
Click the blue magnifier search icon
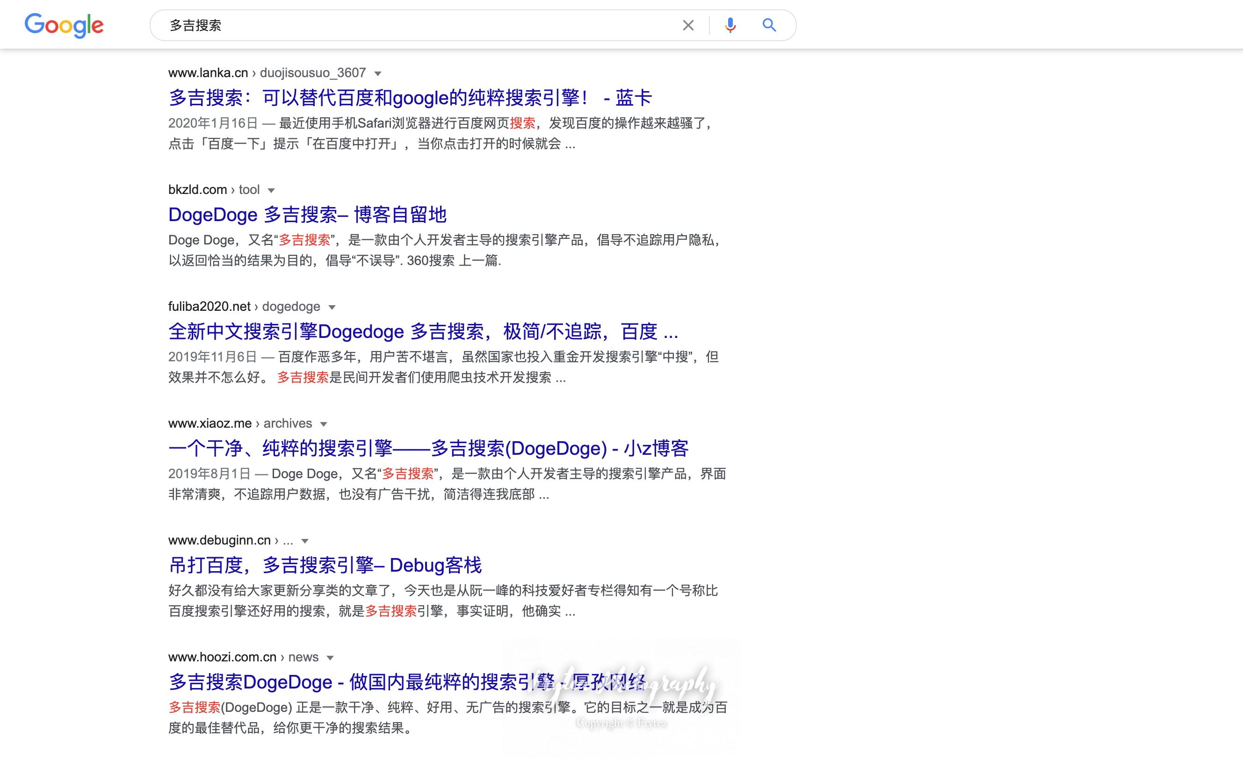[x=769, y=25]
